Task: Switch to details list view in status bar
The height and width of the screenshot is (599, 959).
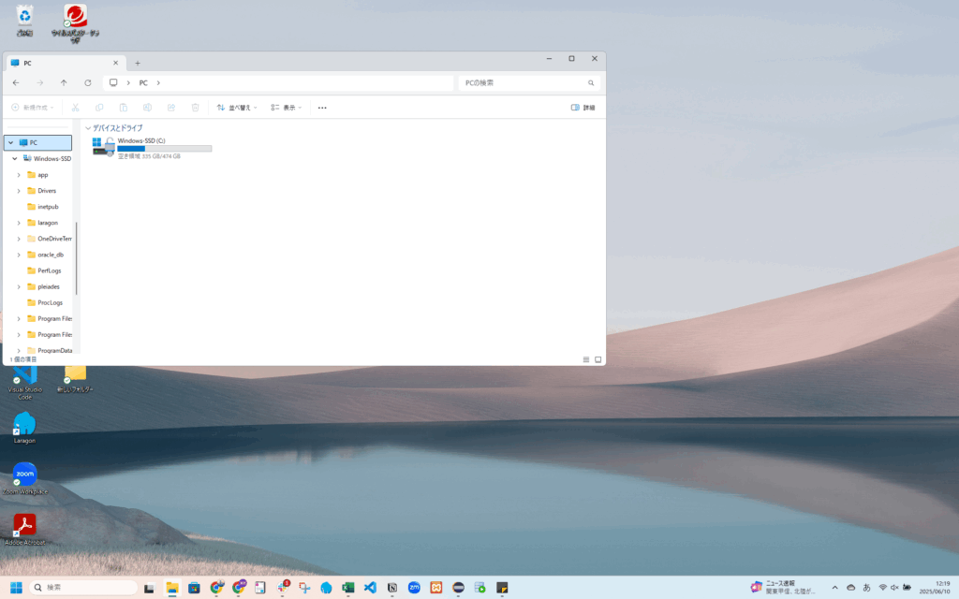Action: pyautogui.click(x=586, y=359)
